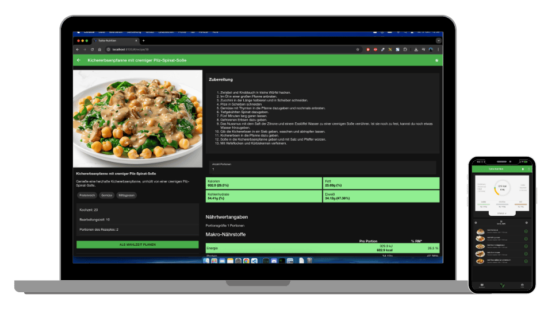Open Chrome three-dot menu
The image size is (552, 310).
[x=438, y=49]
